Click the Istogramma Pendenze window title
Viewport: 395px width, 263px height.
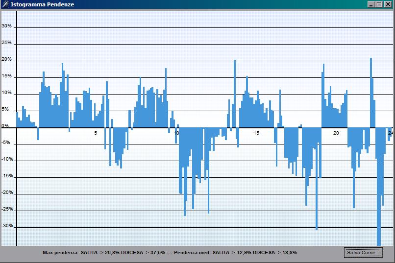[x=42, y=4]
